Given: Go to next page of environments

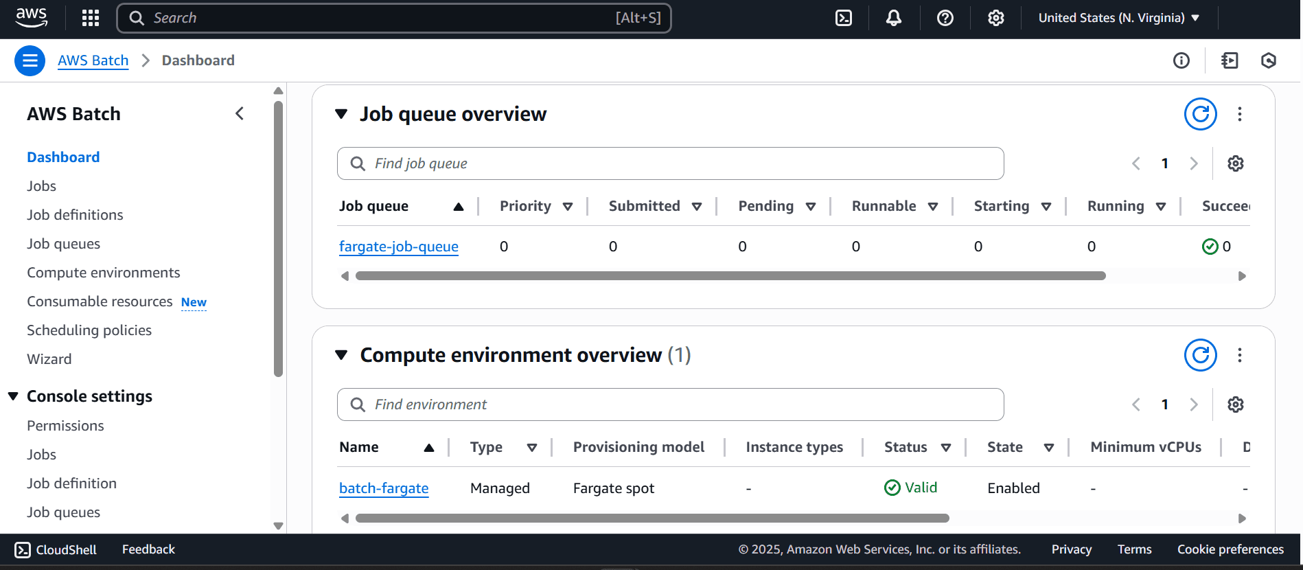Looking at the screenshot, I should (x=1194, y=404).
